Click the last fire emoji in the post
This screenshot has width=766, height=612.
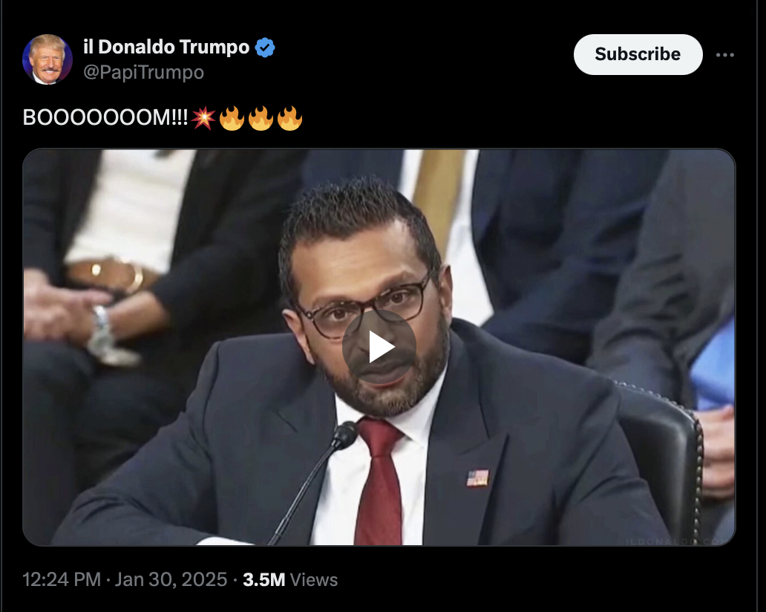(289, 118)
